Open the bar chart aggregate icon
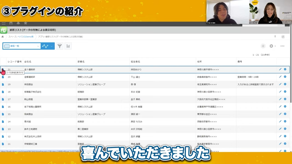This screenshot has height=164, width=292. [68, 46]
